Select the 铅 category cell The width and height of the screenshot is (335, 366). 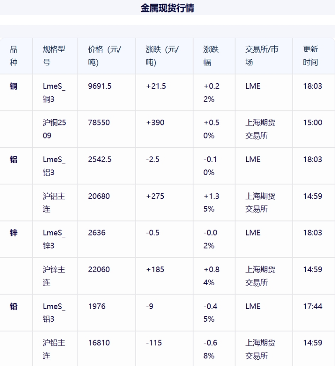point(14,306)
